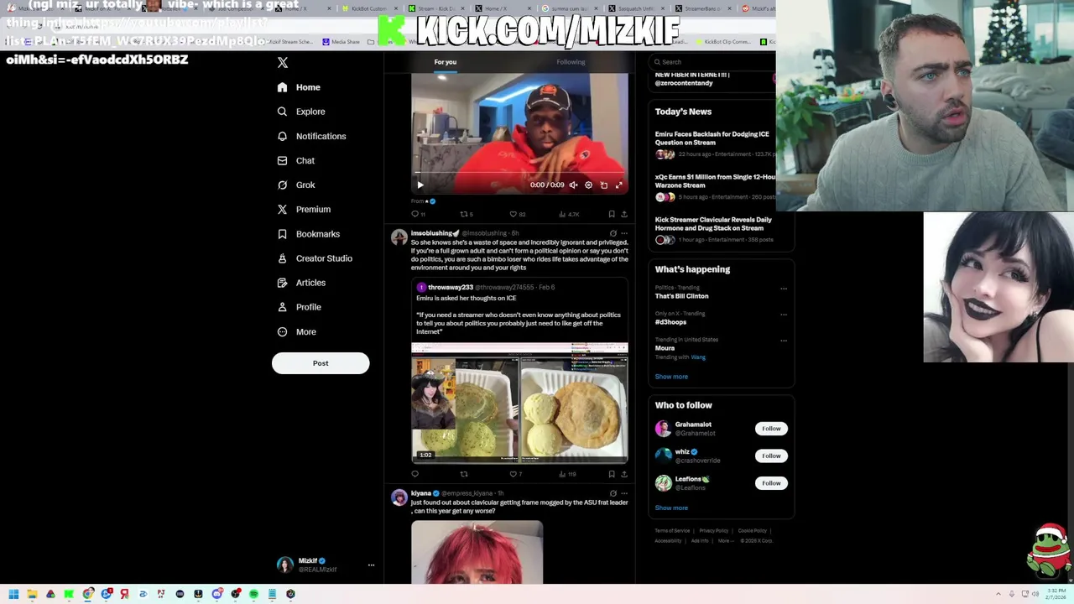
Task: Click the Creator Studio sidebar icon
Action: pos(282,258)
